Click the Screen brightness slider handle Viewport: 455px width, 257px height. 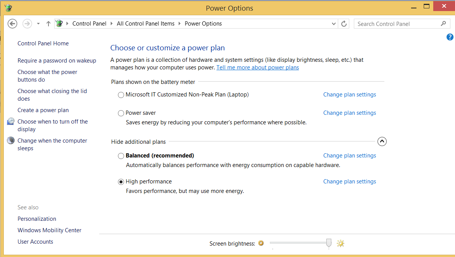[x=329, y=243]
